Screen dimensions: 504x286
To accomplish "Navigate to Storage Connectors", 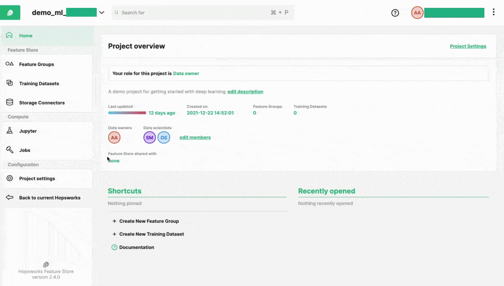I will point(42,103).
